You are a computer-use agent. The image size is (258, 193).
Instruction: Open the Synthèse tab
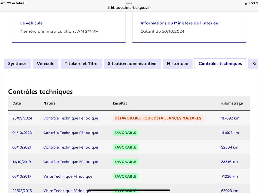click(x=17, y=63)
